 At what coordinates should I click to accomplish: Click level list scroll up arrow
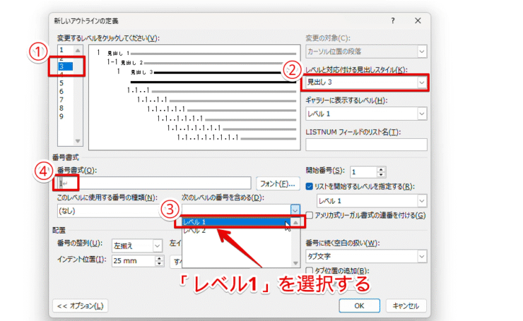[78, 50]
